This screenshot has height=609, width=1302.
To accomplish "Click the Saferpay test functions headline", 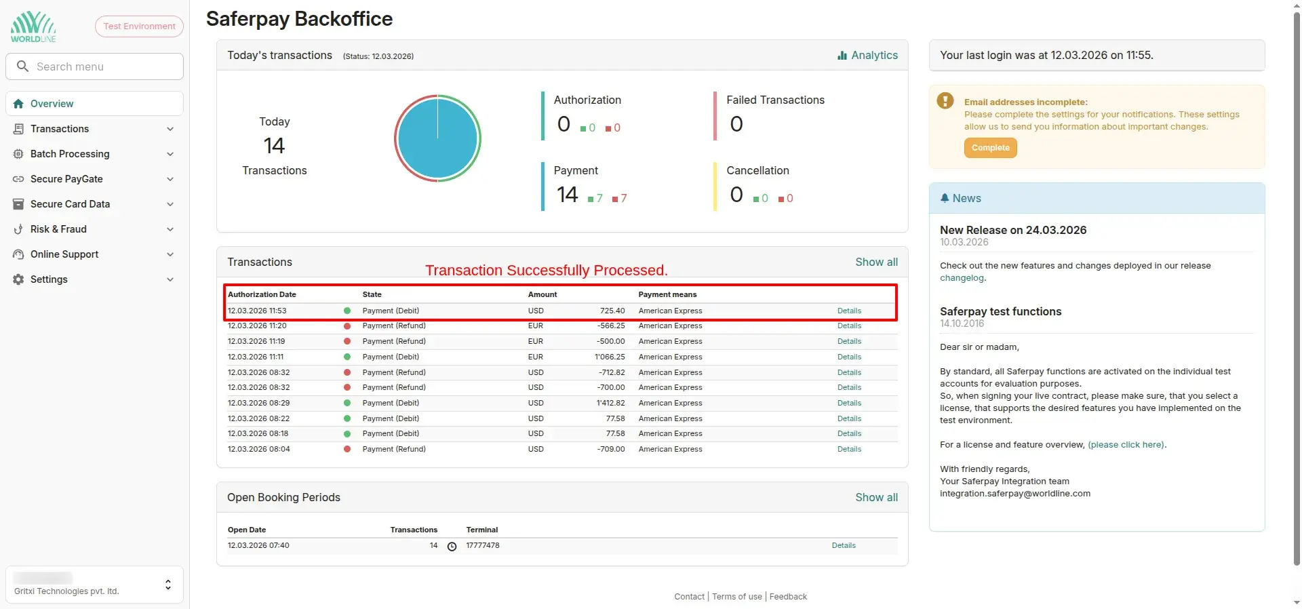I will [1000, 311].
